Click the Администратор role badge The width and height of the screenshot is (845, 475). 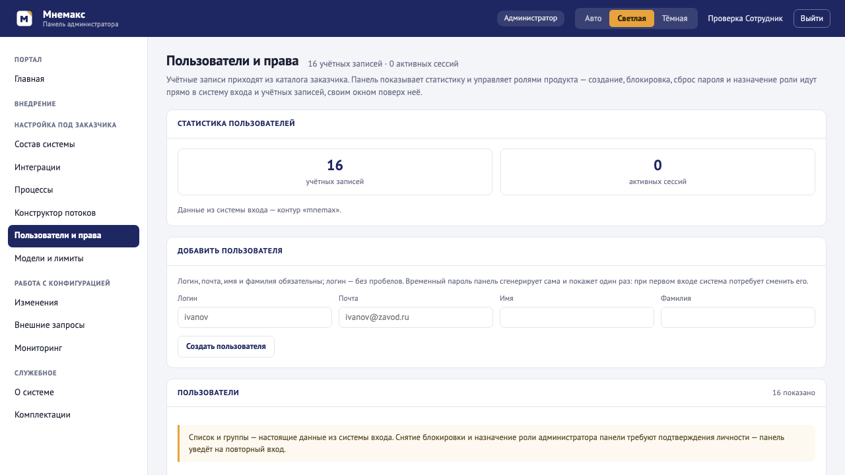click(531, 18)
